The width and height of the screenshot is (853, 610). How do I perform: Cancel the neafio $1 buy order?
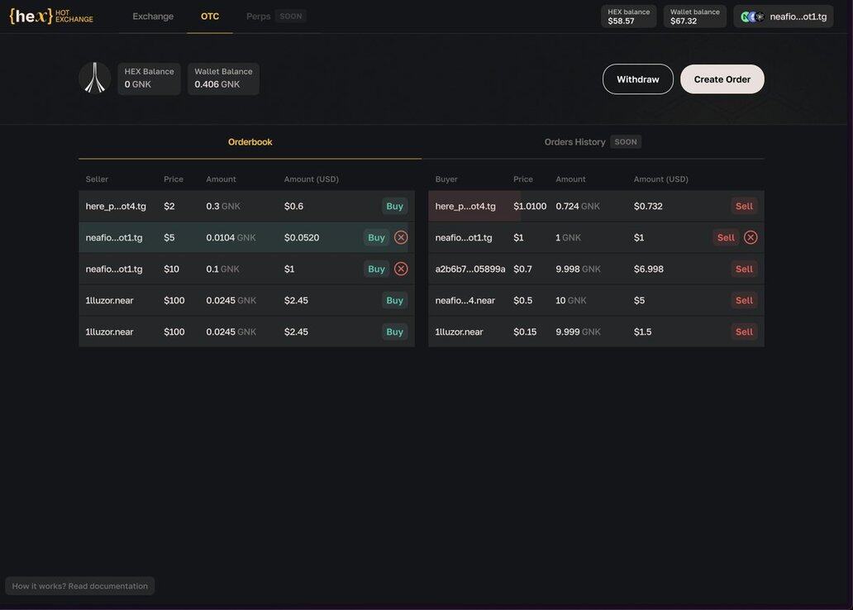click(751, 237)
